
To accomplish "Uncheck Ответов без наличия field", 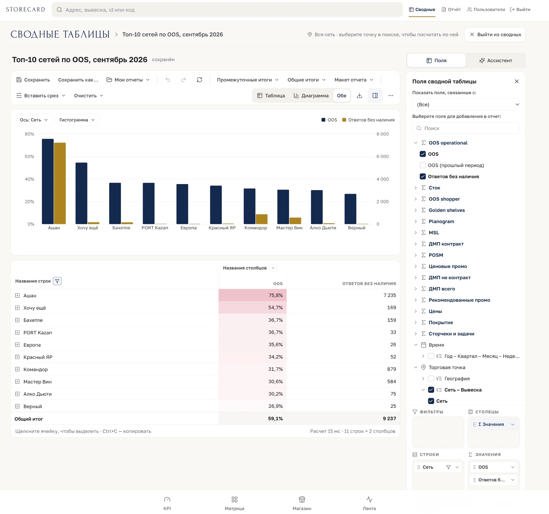I will coord(422,177).
